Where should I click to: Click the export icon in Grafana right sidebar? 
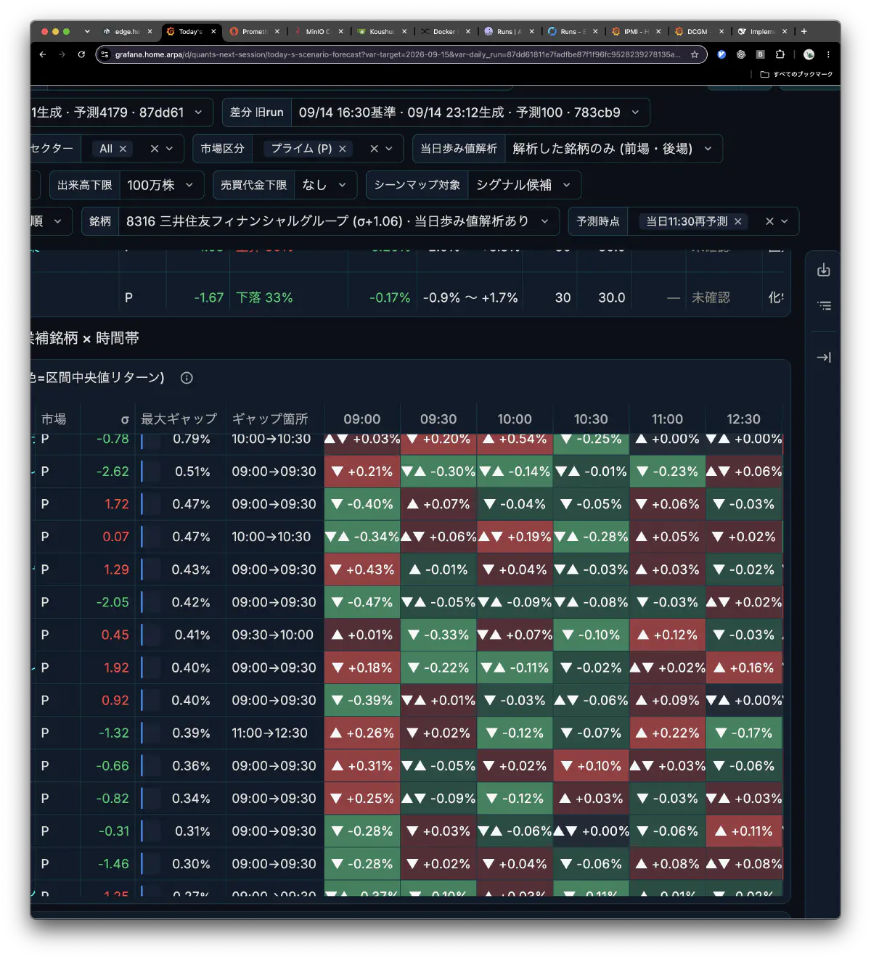[x=824, y=270]
